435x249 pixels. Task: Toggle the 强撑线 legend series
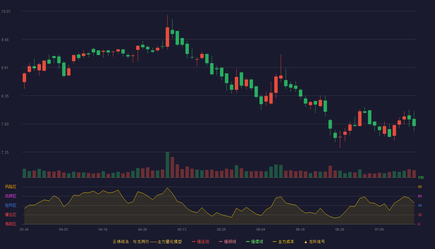pos(254,242)
